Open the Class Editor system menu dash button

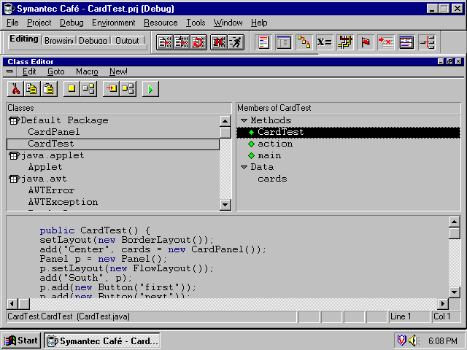(9, 71)
